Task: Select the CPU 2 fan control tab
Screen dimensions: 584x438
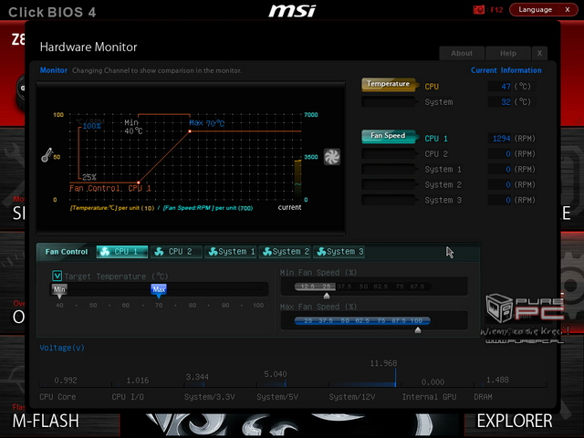Action: (x=176, y=252)
